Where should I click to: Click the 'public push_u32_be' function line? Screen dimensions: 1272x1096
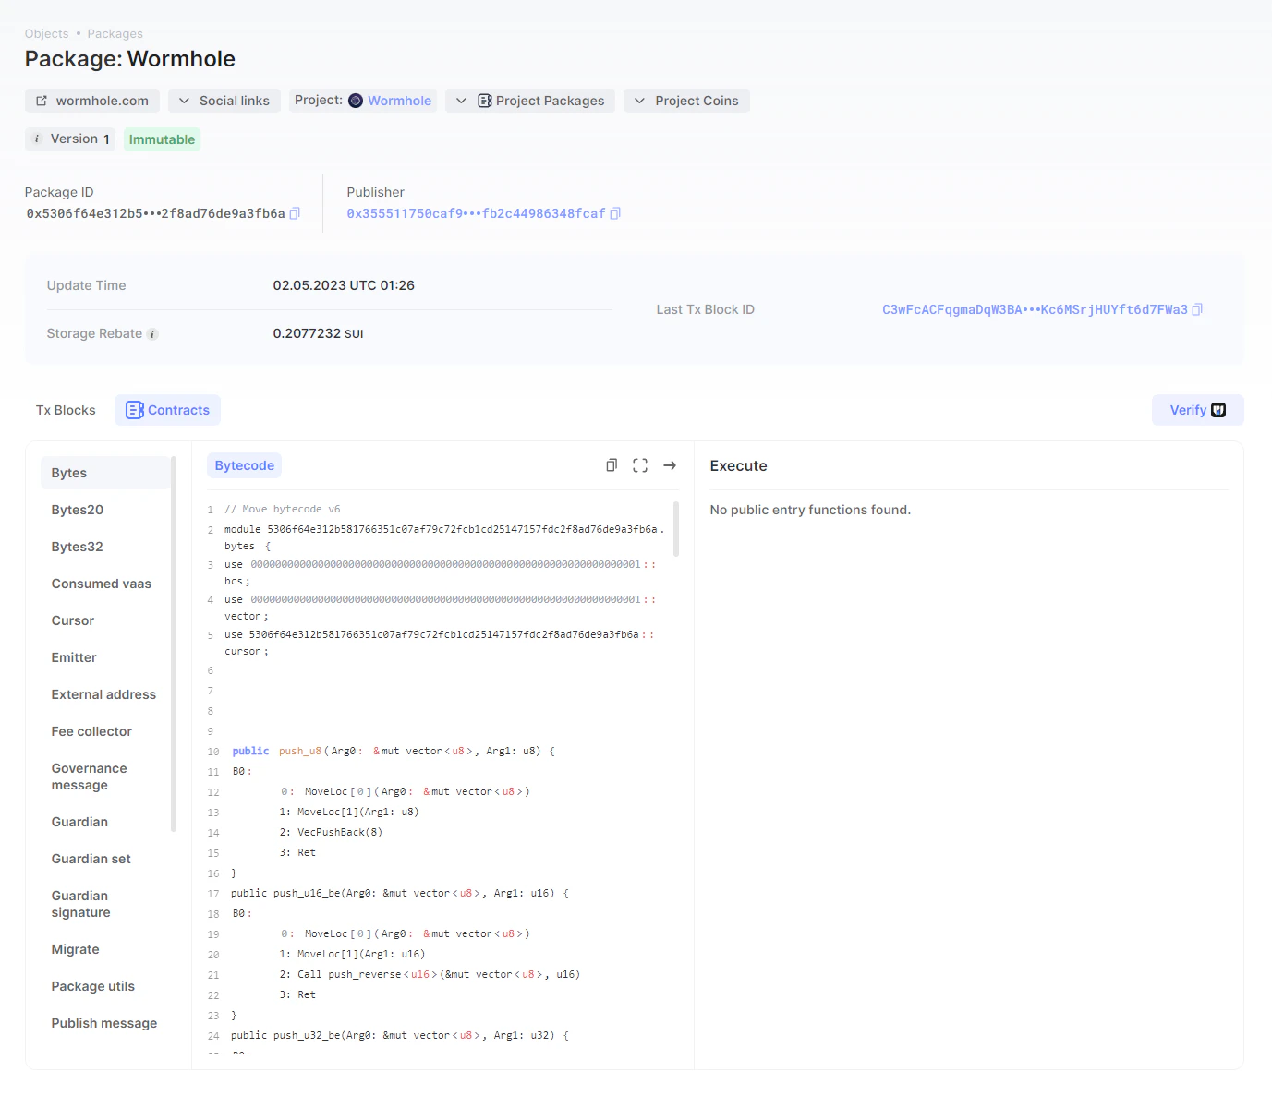[400, 1035]
